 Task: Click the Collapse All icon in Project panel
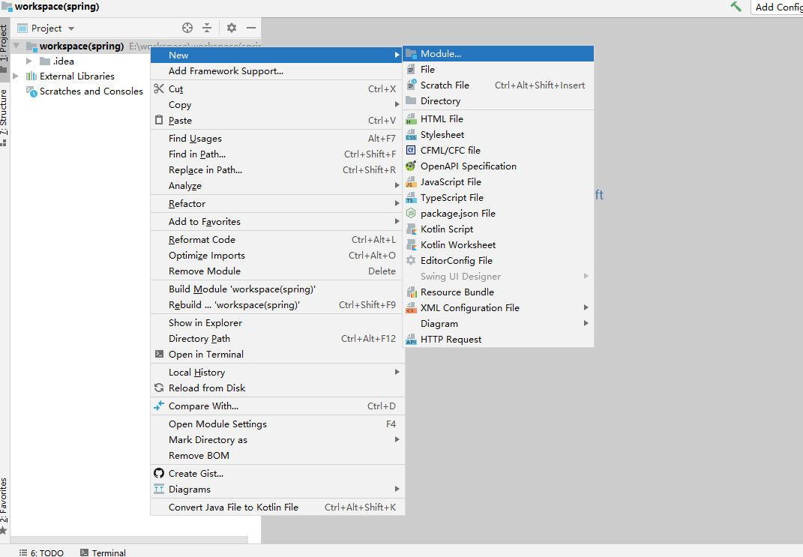[x=208, y=28]
